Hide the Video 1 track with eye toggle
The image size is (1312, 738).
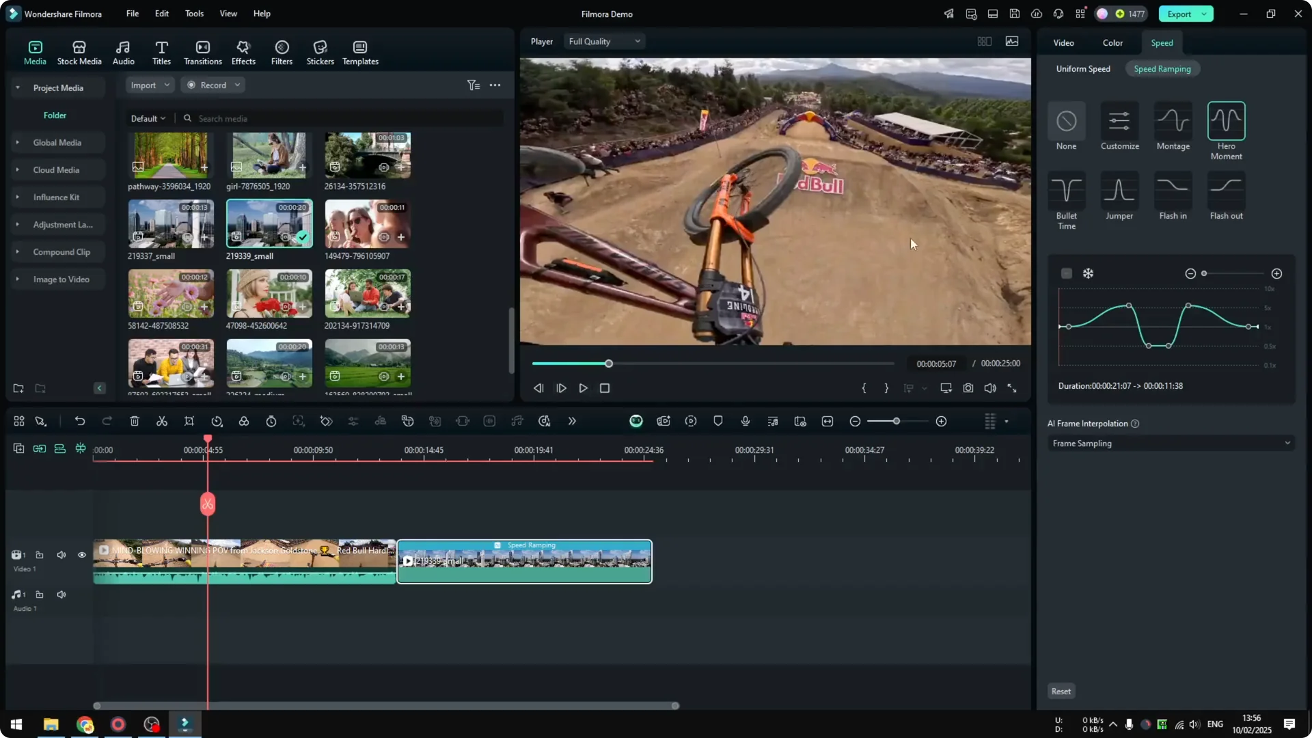pyautogui.click(x=81, y=555)
